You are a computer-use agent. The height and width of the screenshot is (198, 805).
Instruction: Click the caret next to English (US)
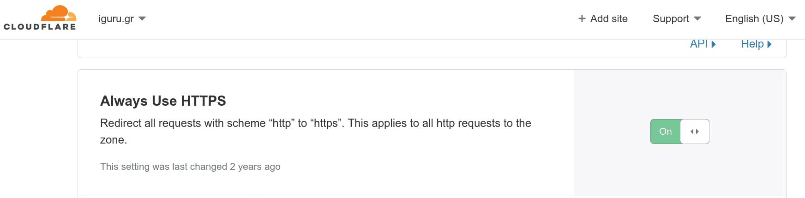[x=792, y=18]
